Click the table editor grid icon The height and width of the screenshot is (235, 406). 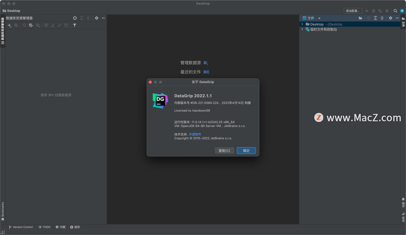46,25
